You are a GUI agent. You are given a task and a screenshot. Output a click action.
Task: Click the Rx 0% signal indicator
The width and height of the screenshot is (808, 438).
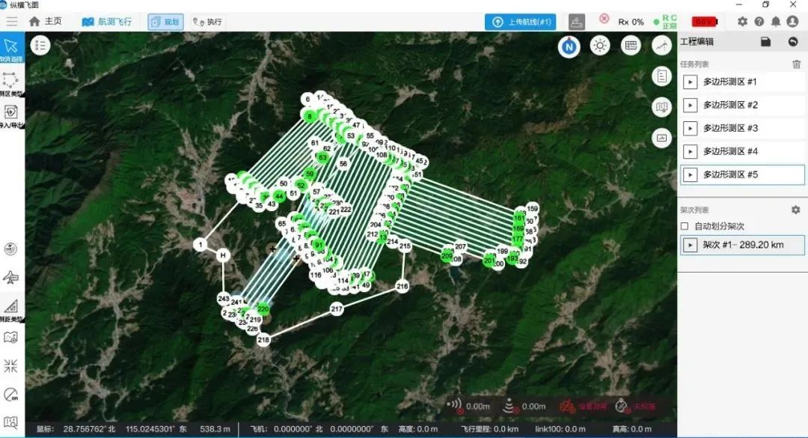pos(631,22)
